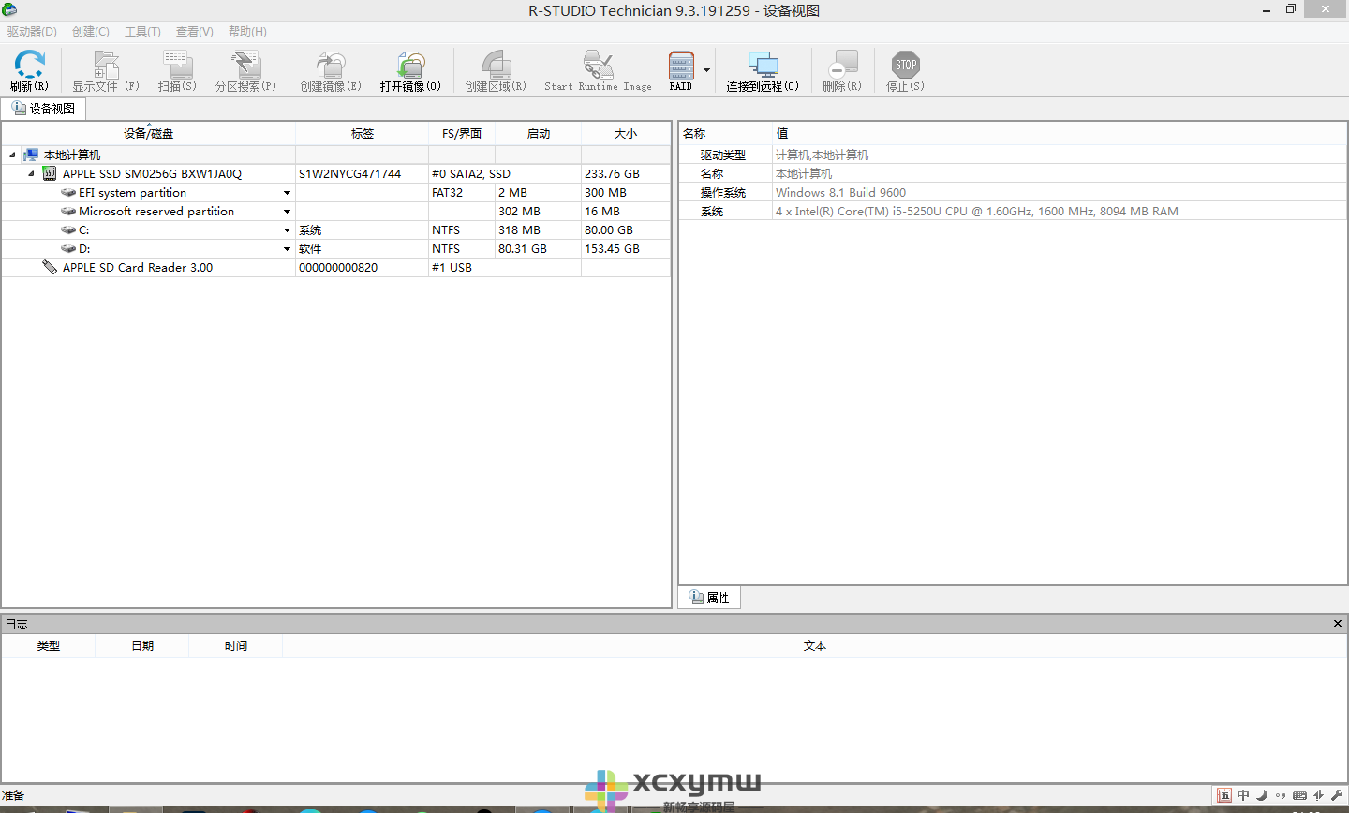This screenshot has width=1349, height=813.
Task: Click the SD card reader icon
Action: click(x=50, y=267)
